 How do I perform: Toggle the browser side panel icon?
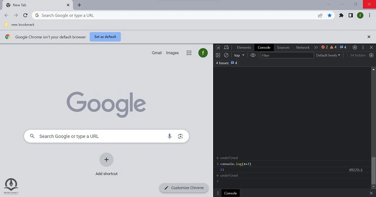[350, 15]
